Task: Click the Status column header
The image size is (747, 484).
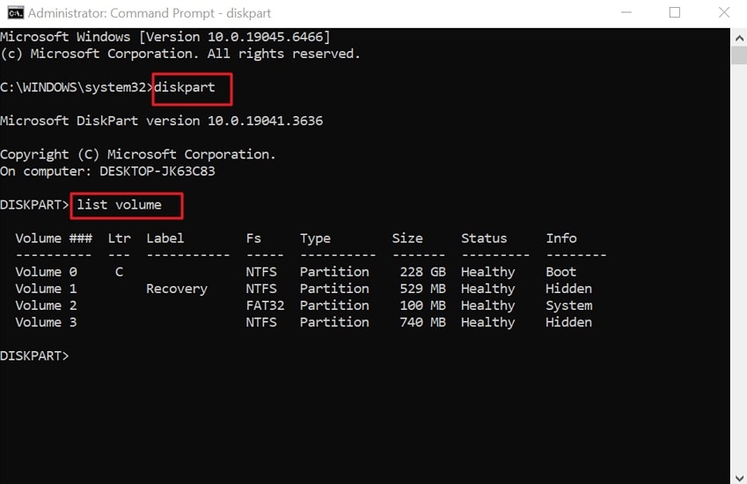Action: pos(484,238)
